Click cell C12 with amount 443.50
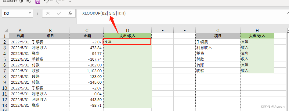The image size is (289, 111). (87, 99)
